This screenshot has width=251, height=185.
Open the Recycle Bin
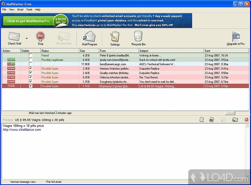point(138,37)
